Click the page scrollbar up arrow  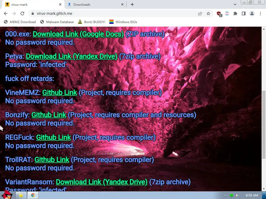click(x=264, y=29)
